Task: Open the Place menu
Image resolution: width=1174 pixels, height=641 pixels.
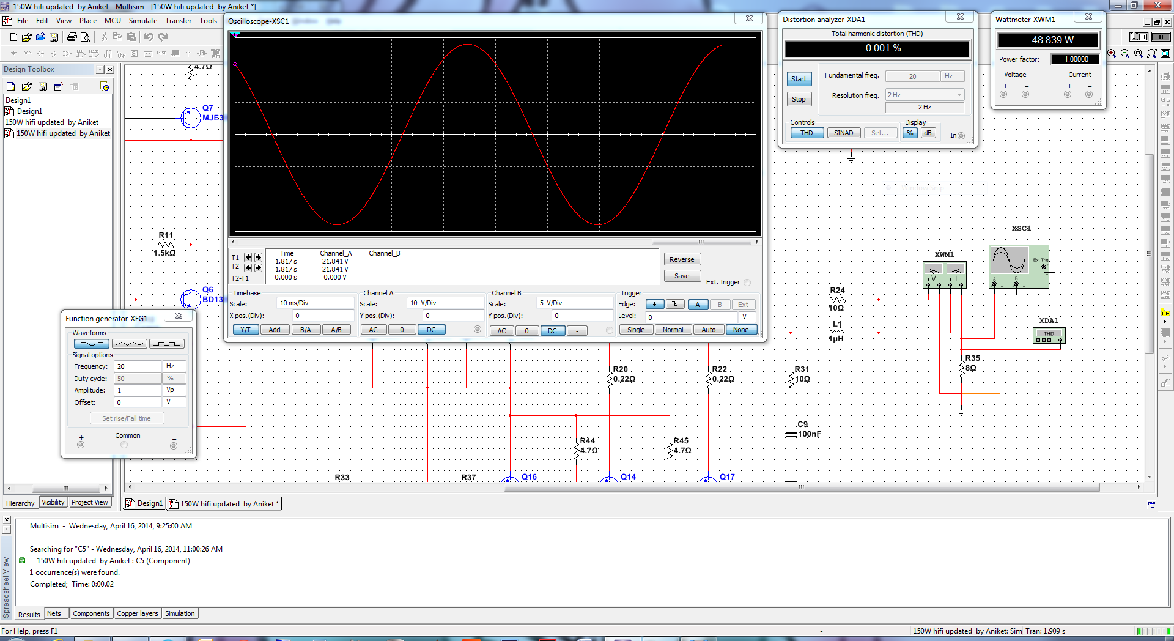Action: pos(87,21)
